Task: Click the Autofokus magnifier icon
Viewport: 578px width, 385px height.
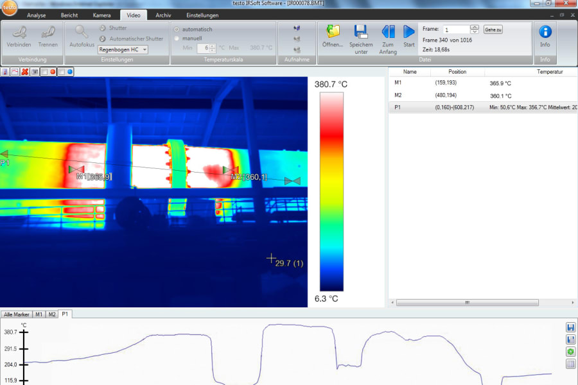Action: pos(82,31)
